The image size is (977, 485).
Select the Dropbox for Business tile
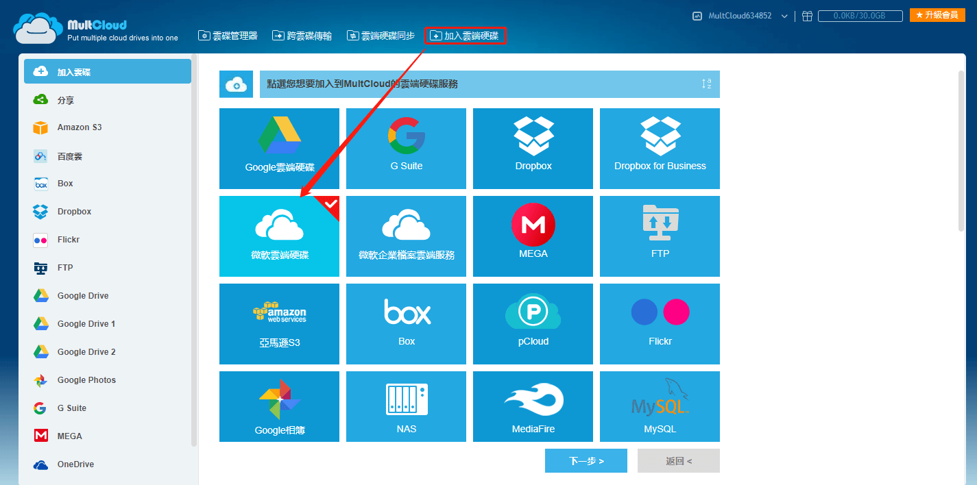coord(660,149)
